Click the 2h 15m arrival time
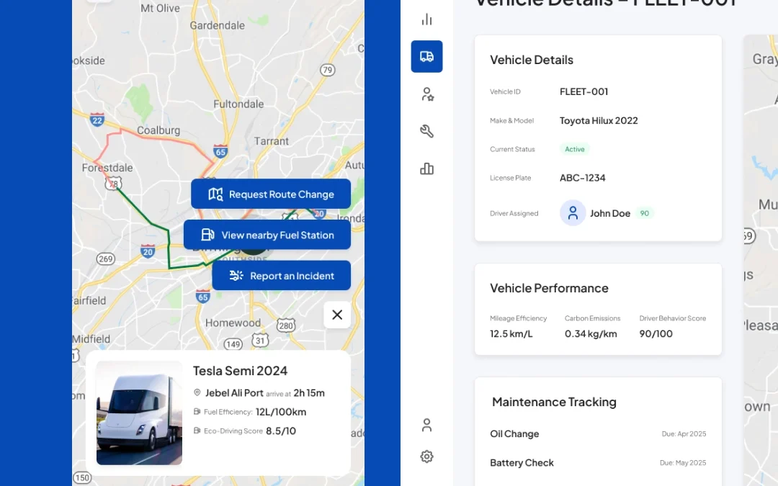 point(309,393)
